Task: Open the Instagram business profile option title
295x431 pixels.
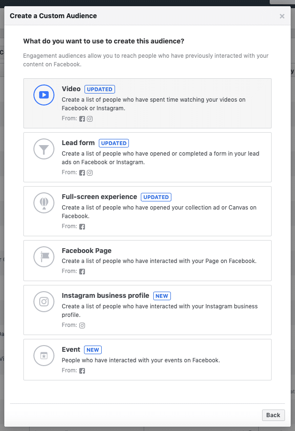Action: click(105, 295)
